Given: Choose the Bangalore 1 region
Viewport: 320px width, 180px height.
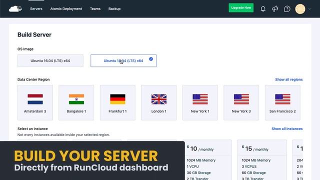Looking at the screenshot, I should click(x=76, y=102).
